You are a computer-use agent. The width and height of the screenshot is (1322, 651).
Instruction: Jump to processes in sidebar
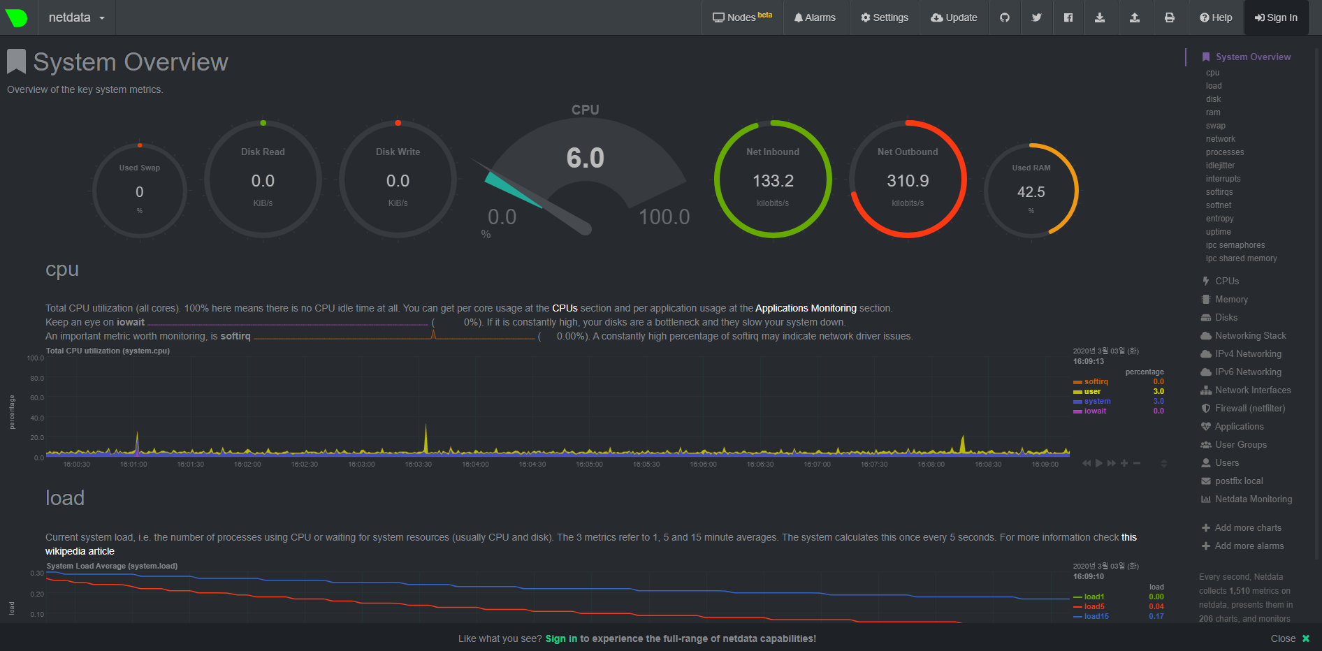(x=1224, y=152)
